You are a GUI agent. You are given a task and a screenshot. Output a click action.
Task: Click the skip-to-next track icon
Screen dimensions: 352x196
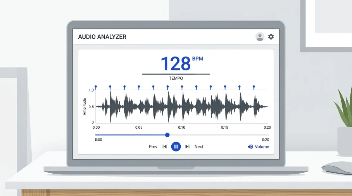[x=188, y=147]
